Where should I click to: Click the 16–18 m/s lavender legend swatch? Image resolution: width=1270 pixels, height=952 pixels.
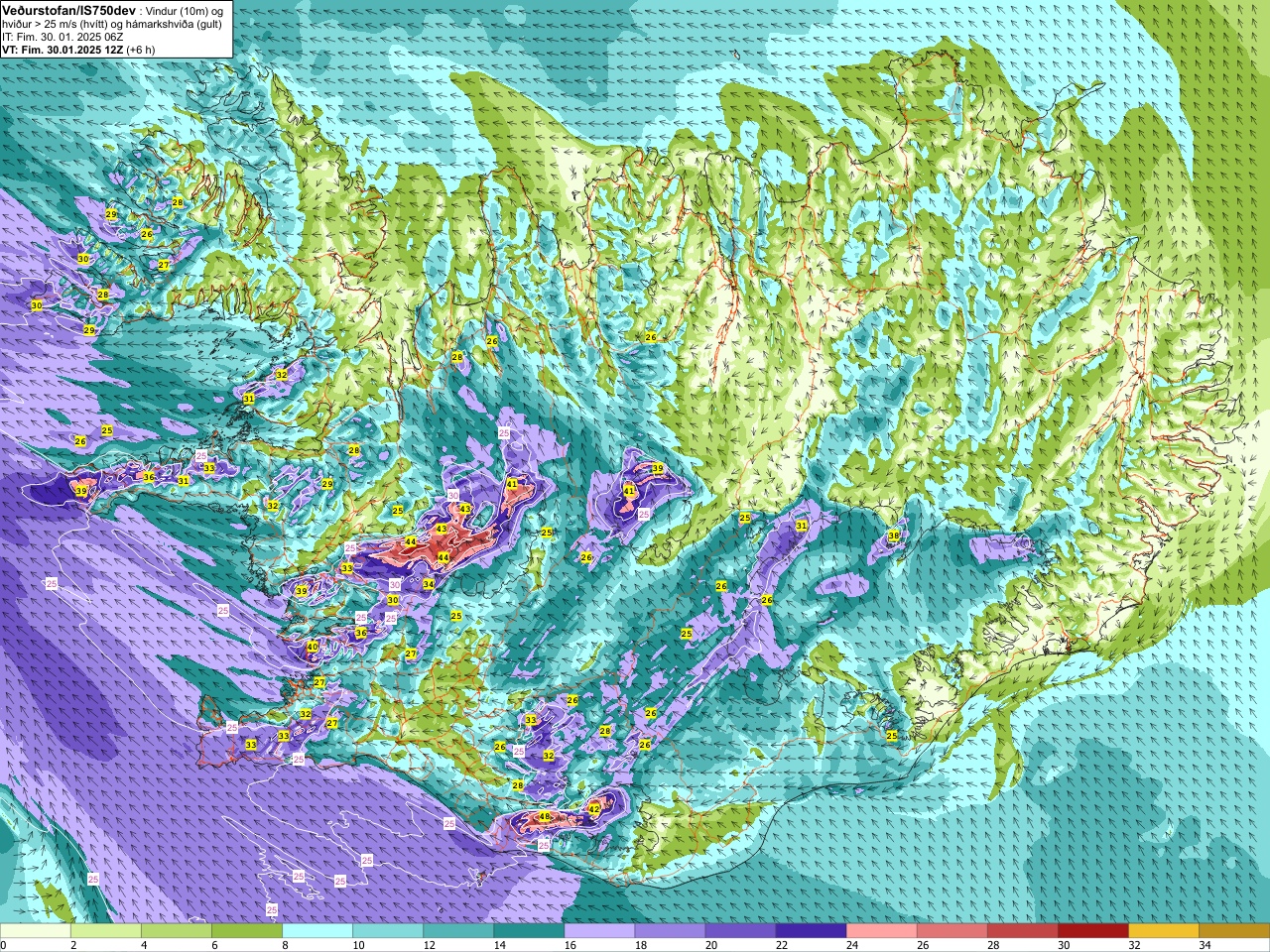pyautogui.click(x=599, y=931)
